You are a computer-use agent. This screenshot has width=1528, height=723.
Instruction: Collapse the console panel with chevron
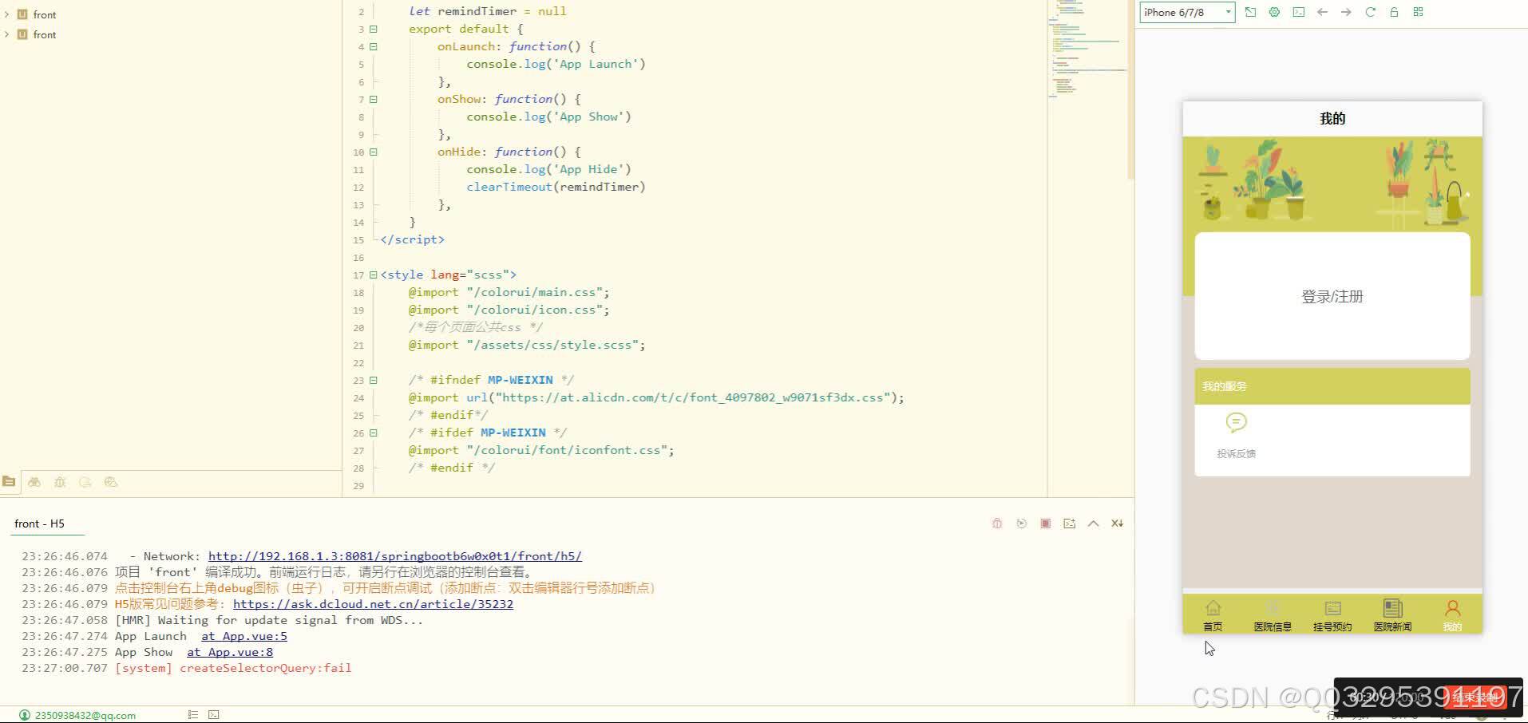coord(1093,523)
